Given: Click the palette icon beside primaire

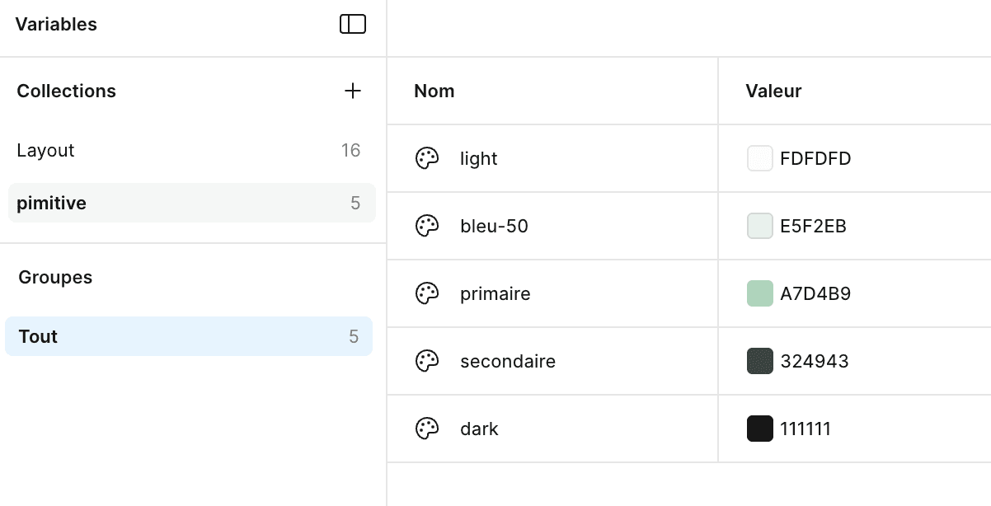Looking at the screenshot, I should (427, 293).
